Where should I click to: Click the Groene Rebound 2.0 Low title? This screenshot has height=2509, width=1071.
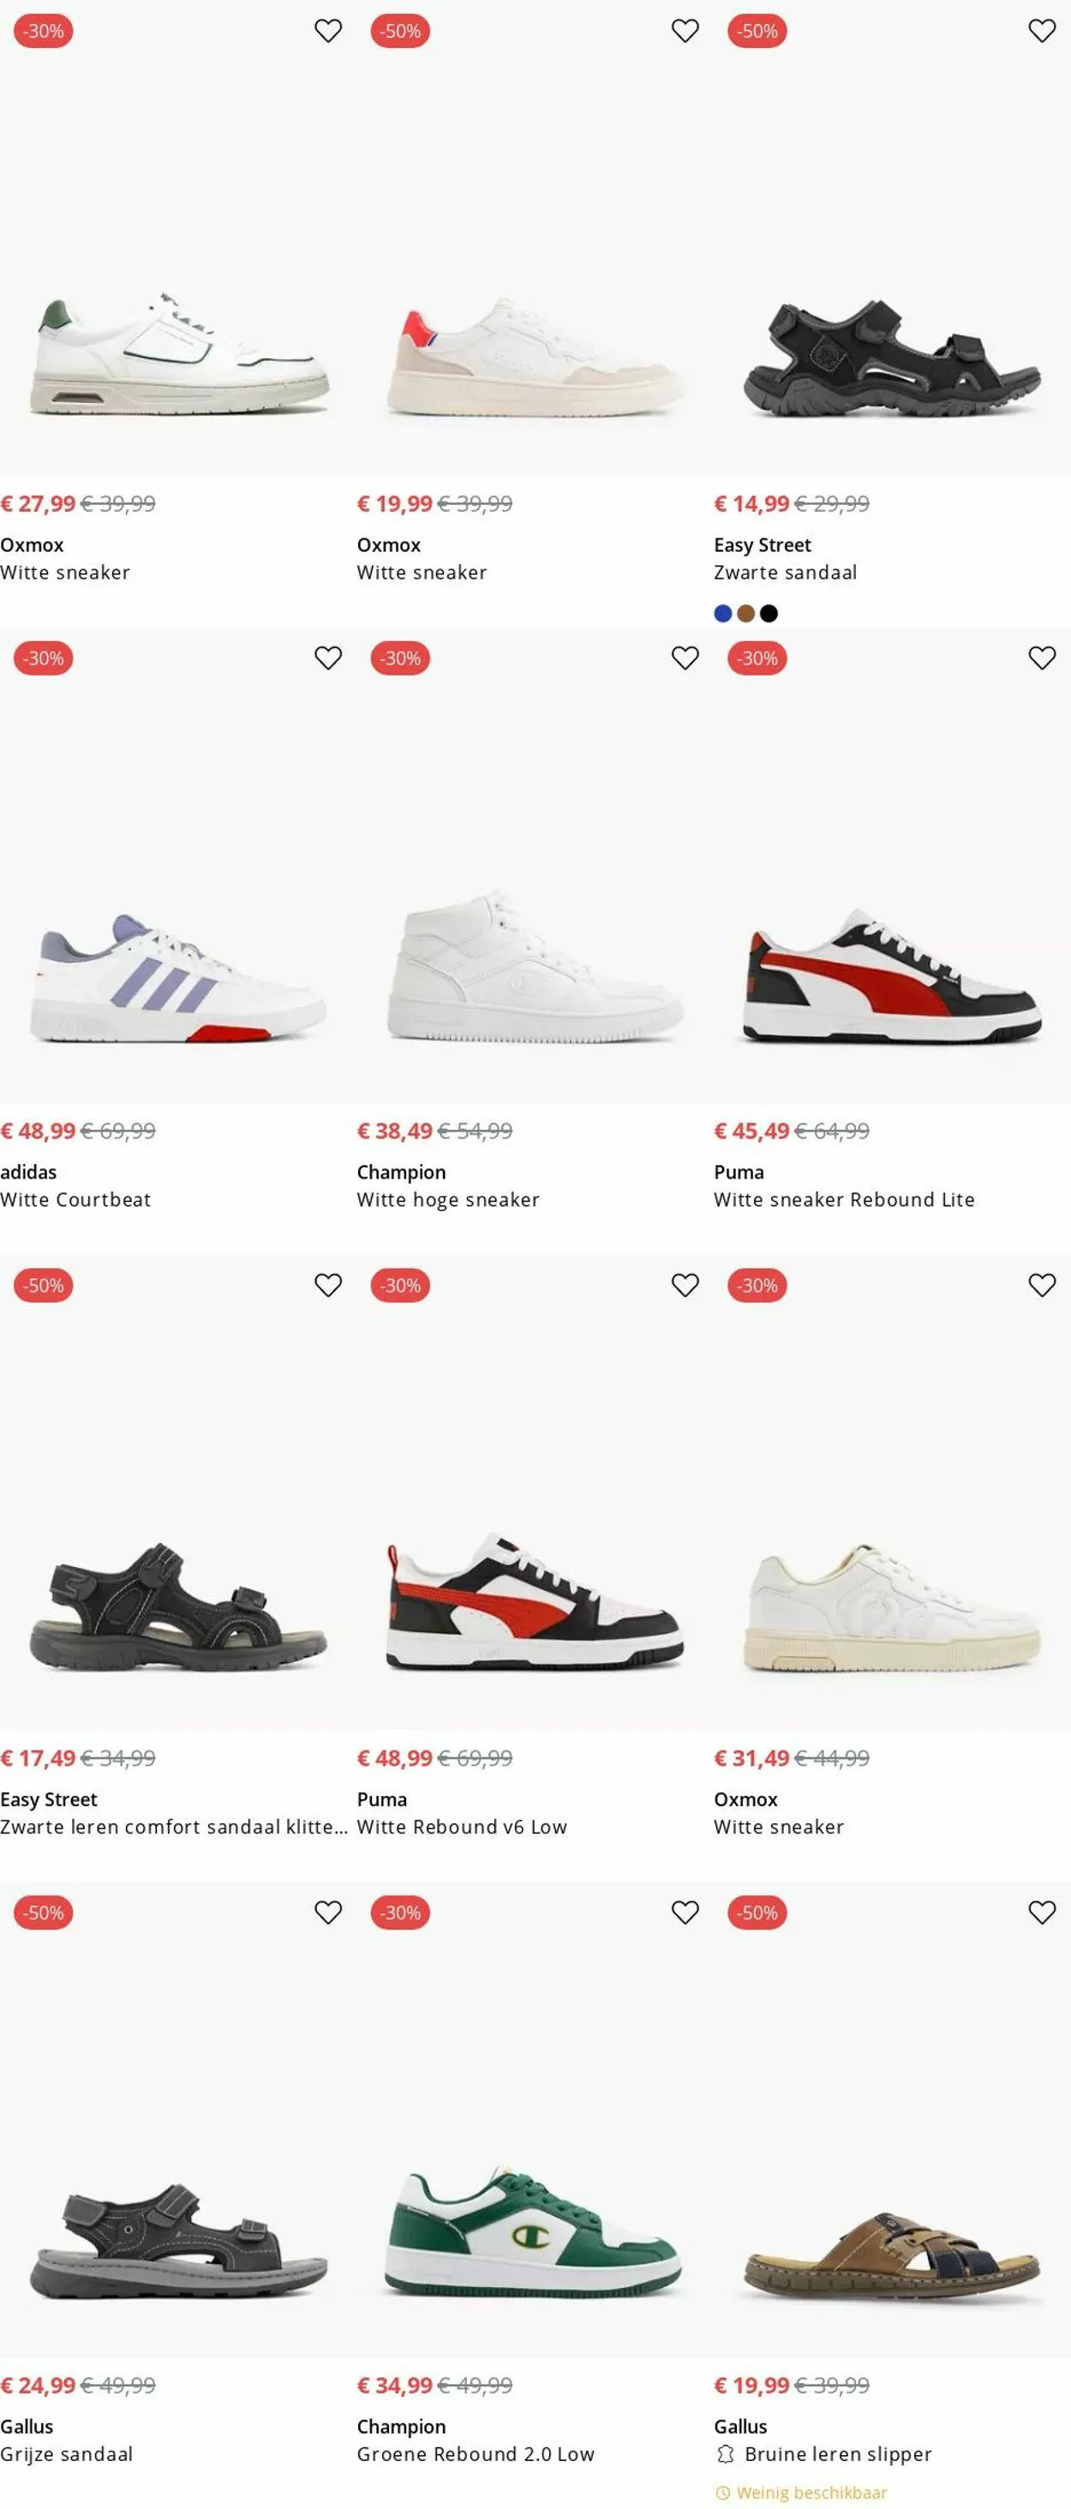point(476,2454)
